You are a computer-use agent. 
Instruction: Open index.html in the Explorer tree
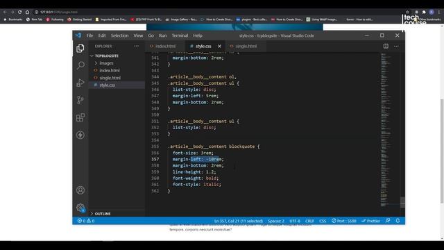pos(110,70)
